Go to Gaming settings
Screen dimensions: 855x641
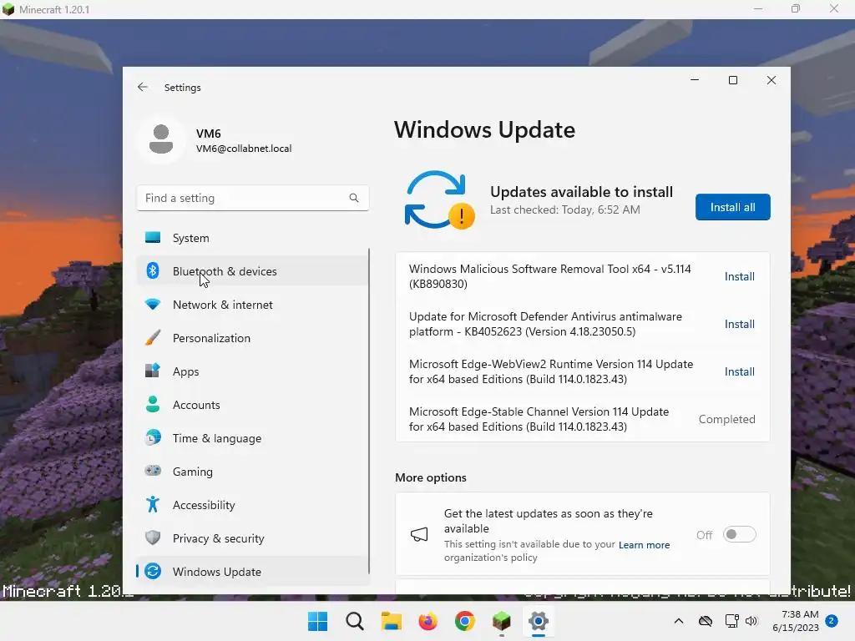point(252,471)
